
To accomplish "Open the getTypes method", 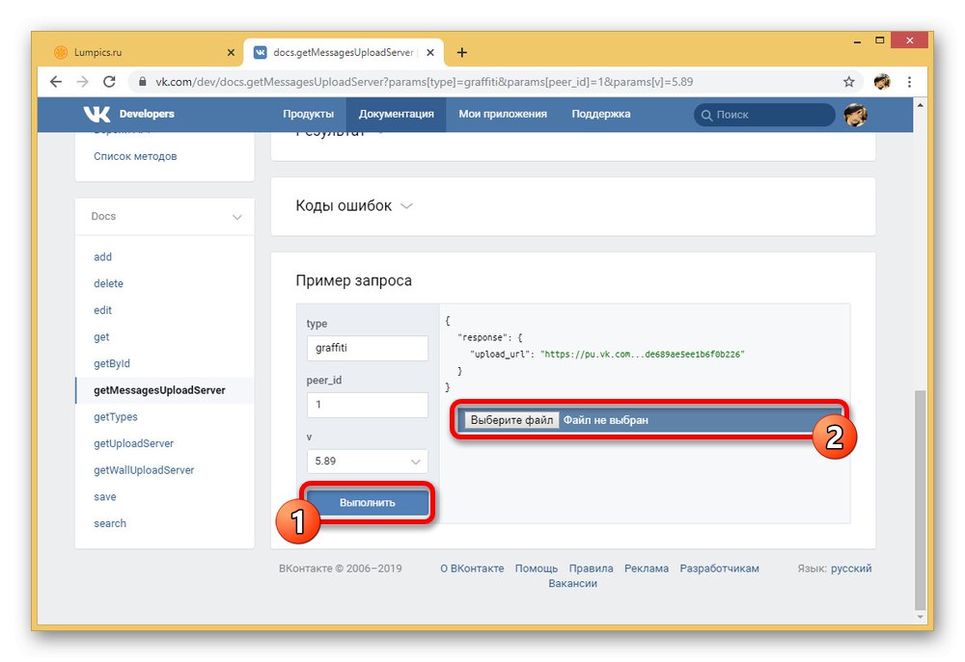I will click(116, 416).
